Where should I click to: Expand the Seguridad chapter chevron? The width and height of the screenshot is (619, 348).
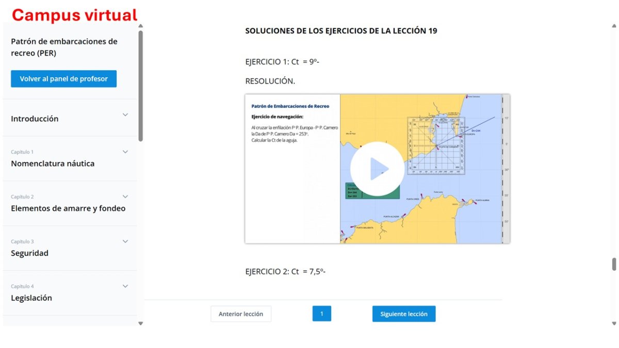(125, 241)
